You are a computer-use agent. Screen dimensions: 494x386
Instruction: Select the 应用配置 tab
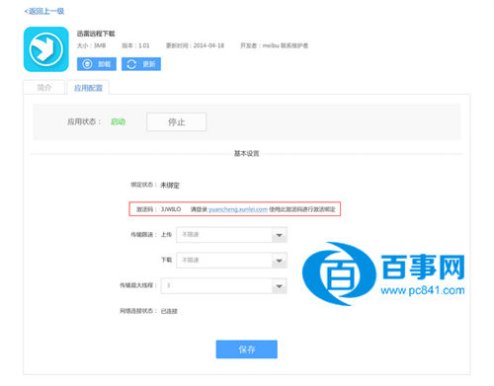point(88,88)
